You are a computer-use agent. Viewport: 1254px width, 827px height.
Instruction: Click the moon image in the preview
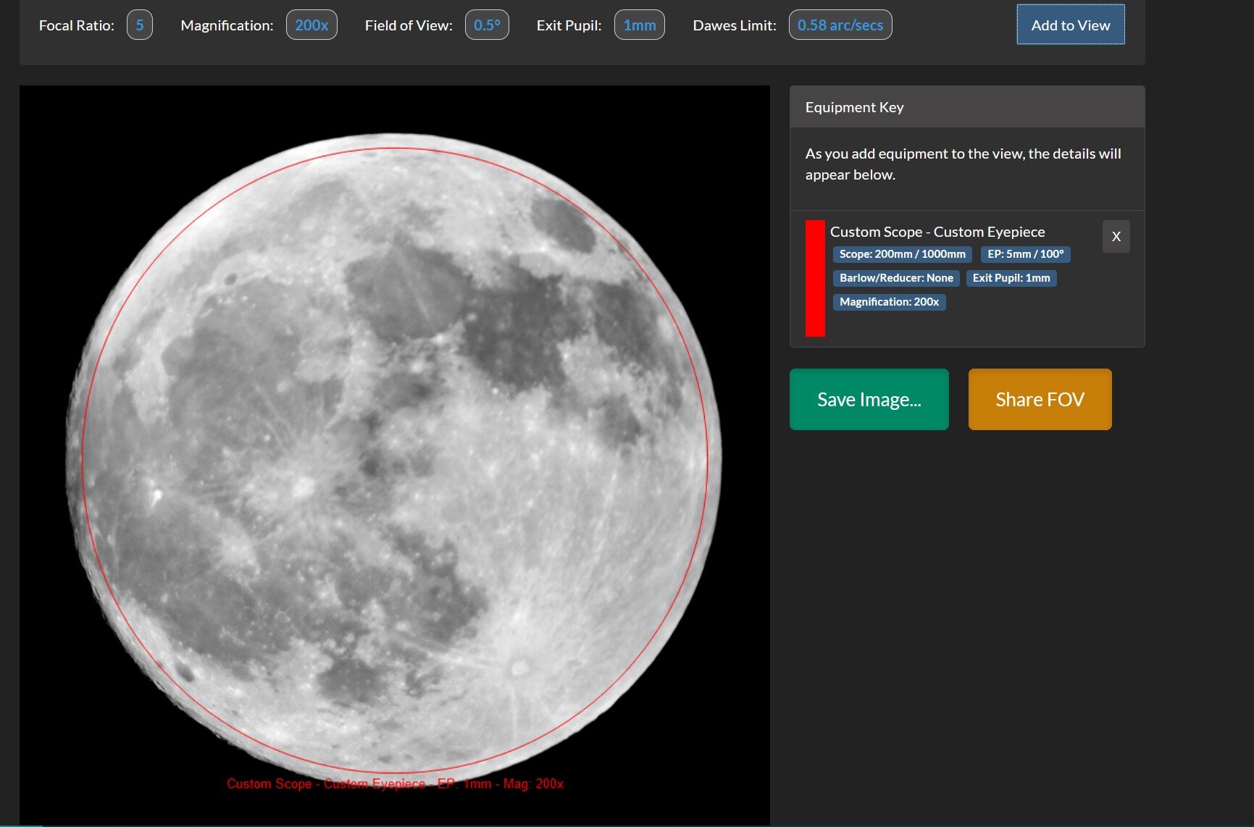(393, 456)
